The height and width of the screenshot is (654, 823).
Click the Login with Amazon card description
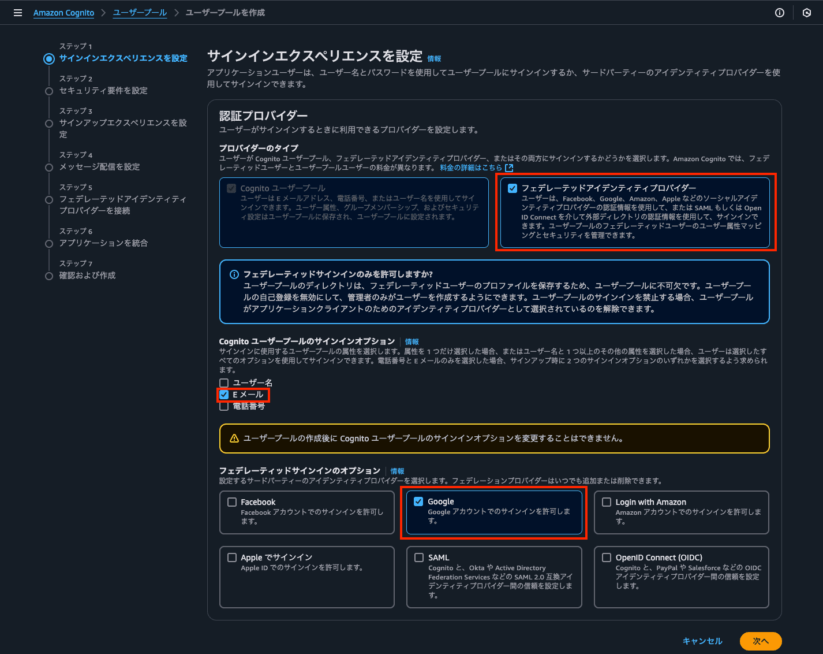coord(688,516)
